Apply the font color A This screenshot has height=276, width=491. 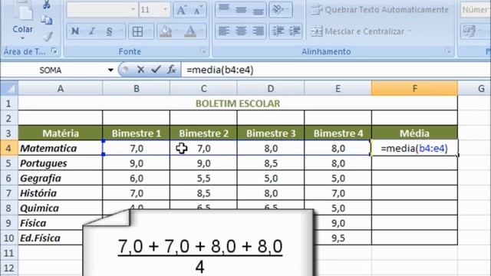coord(190,31)
